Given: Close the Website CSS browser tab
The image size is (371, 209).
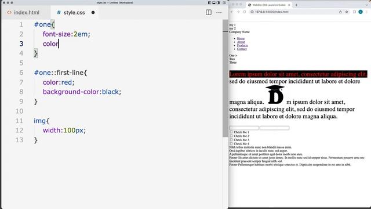Looking at the screenshot, I should [289, 5].
